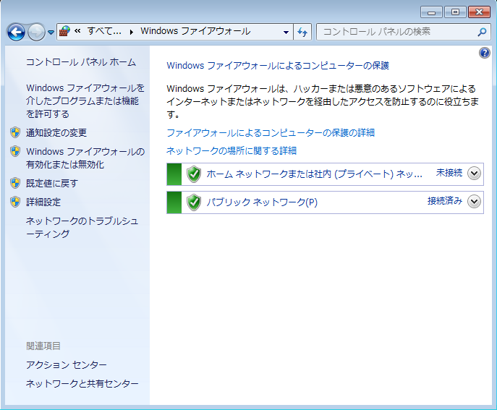Image resolution: width=497 pixels, height=410 pixels.
Task: Click the Forward navigation arrow button
Action: coord(36,32)
